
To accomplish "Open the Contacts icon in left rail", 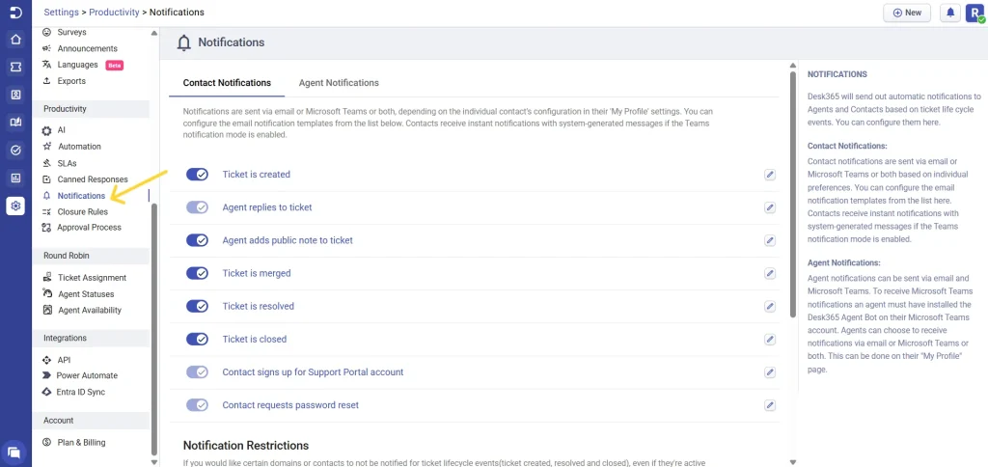I will (x=15, y=95).
